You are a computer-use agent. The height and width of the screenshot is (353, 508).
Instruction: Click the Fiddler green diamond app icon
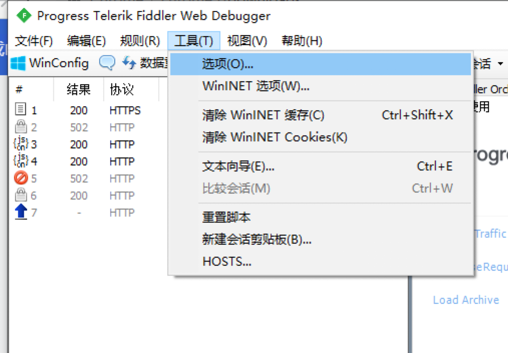coord(24,16)
